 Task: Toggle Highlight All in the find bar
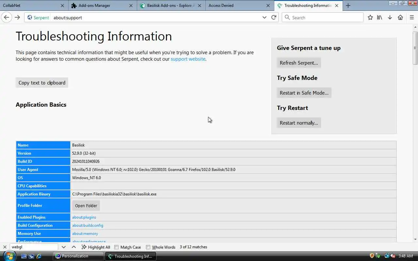96,247
